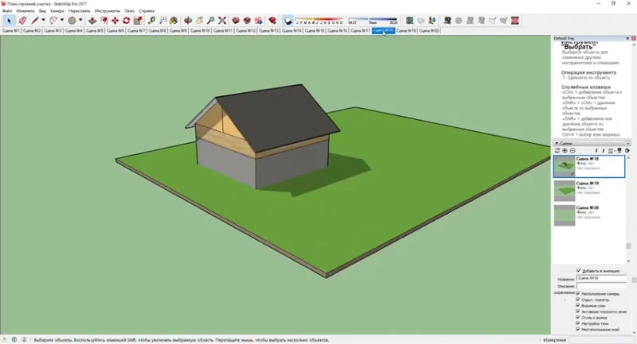Select the Scale tool

[138, 21]
